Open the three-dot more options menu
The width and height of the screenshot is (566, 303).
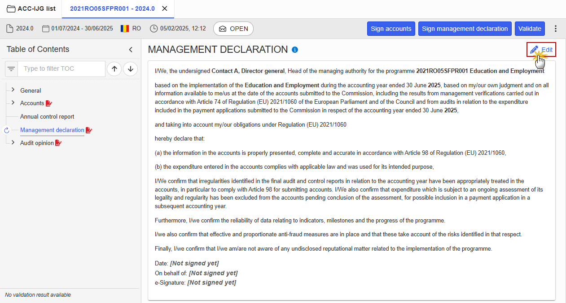556,29
